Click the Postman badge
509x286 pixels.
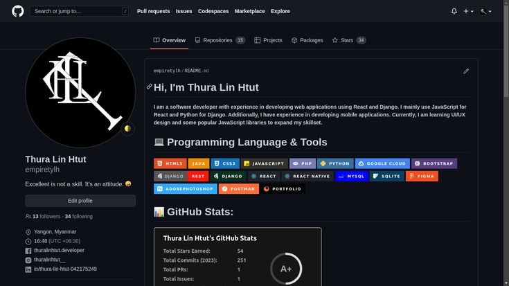(239, 189)
